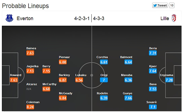182x112 pixels.
Task: Click the Everton team name
Action: coord(25,18)
